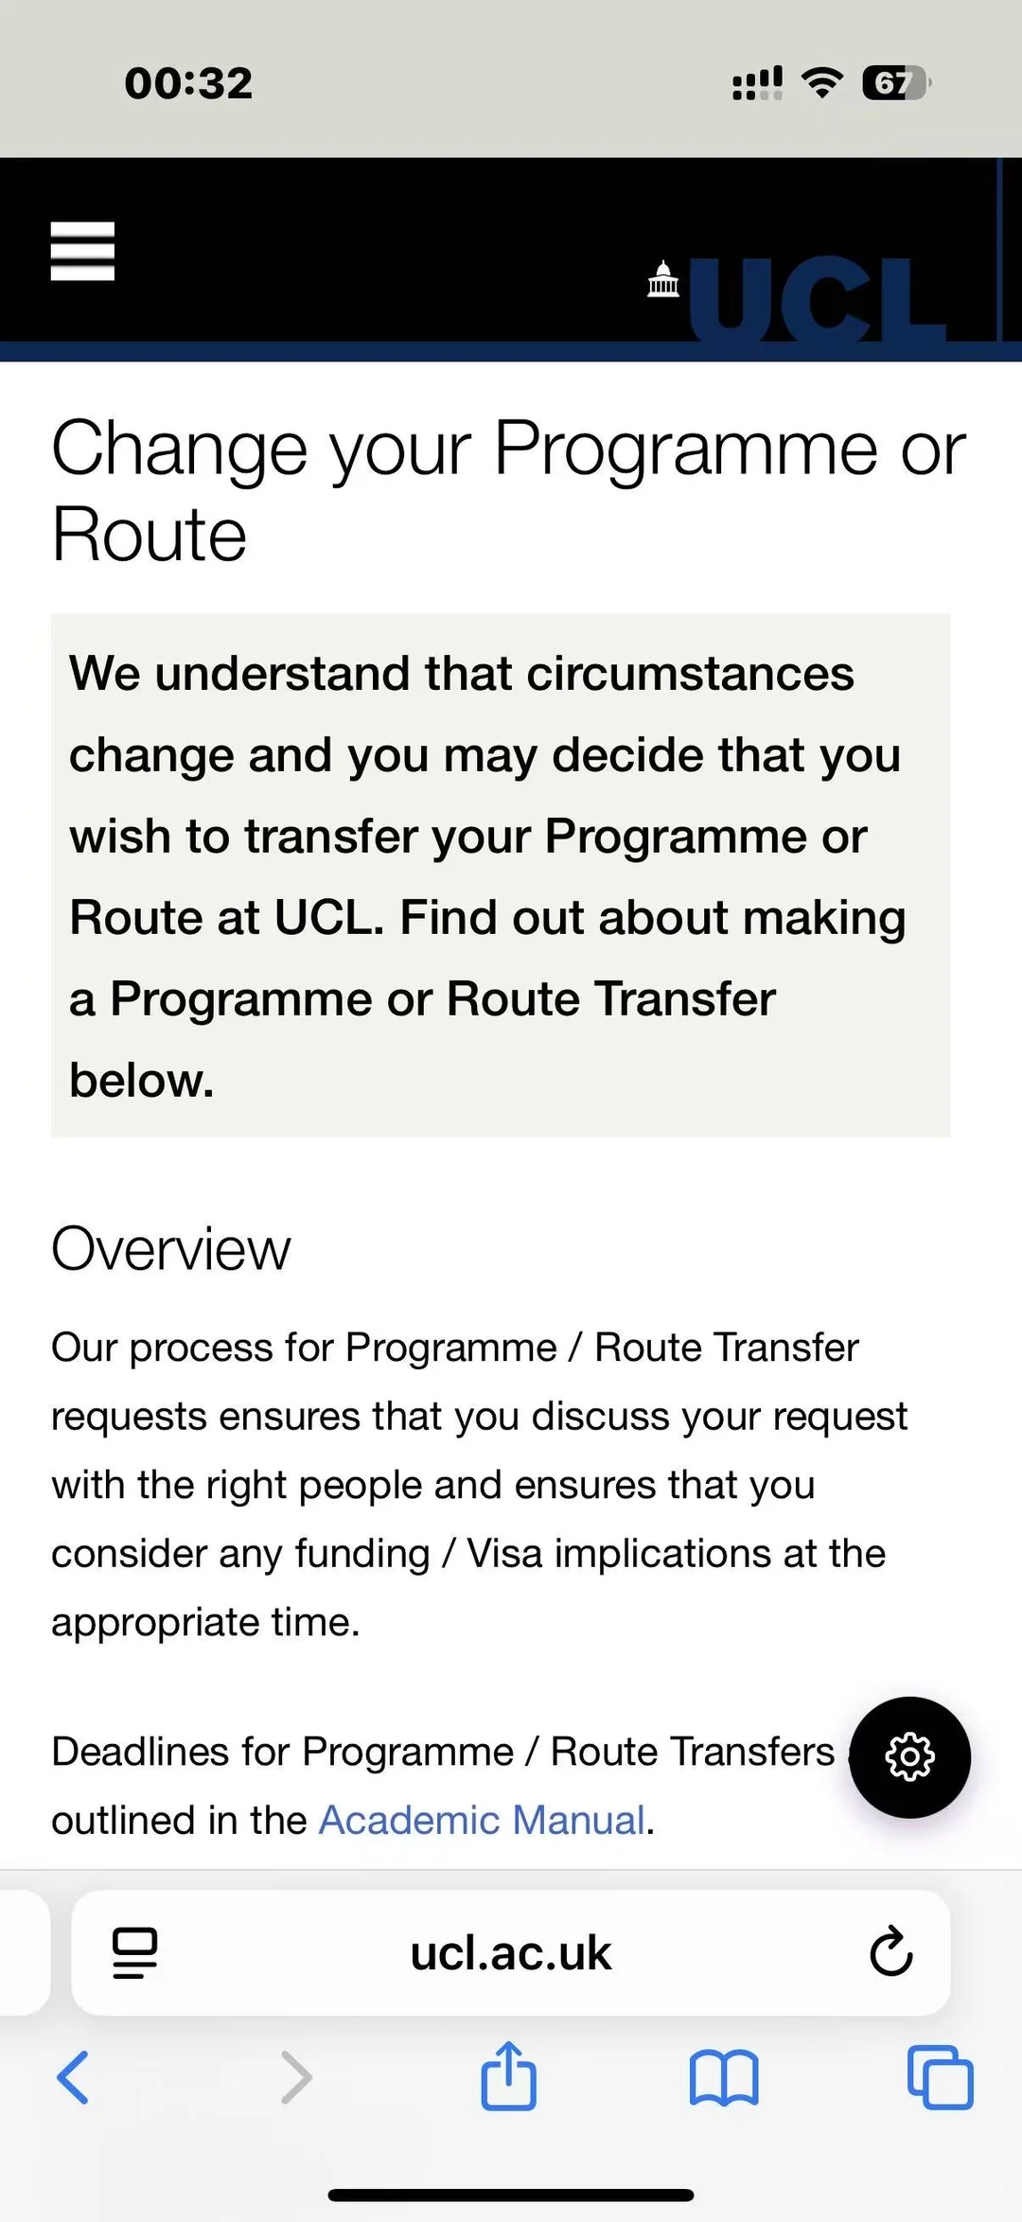Go back with the blue chevron

pyautogui.click(x=73, y=2077)
